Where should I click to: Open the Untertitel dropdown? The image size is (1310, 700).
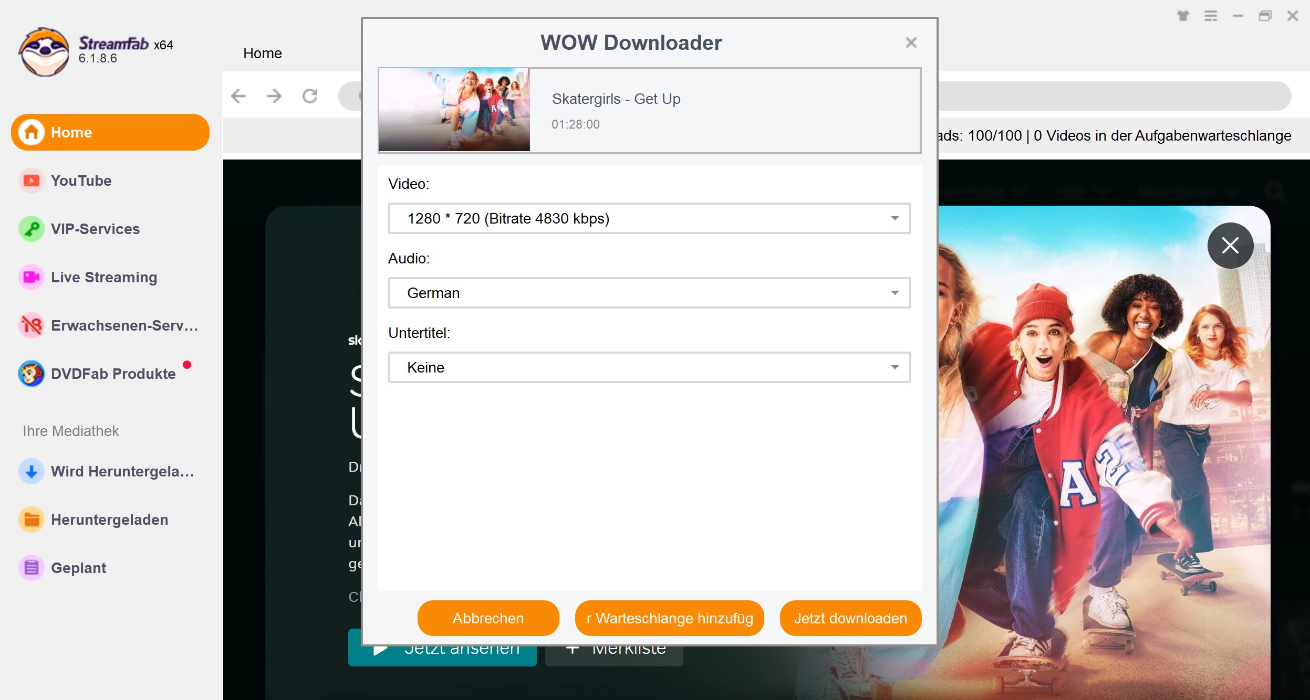pos(649,367)
